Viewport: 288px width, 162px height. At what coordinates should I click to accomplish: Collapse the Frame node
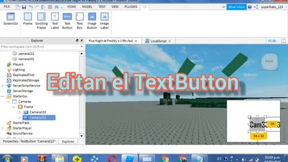point(14,107)
